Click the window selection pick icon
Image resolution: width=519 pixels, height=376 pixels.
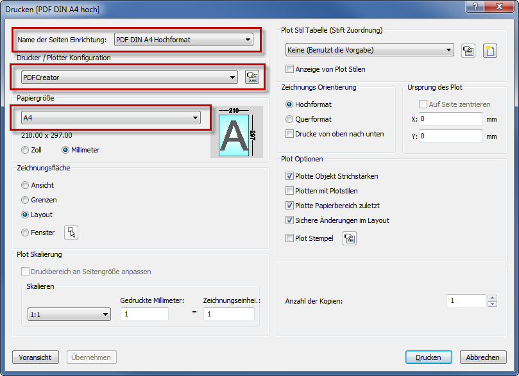[x=71, y=233]
